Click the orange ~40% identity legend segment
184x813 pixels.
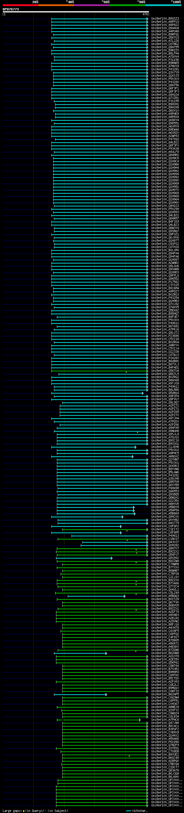56,5
